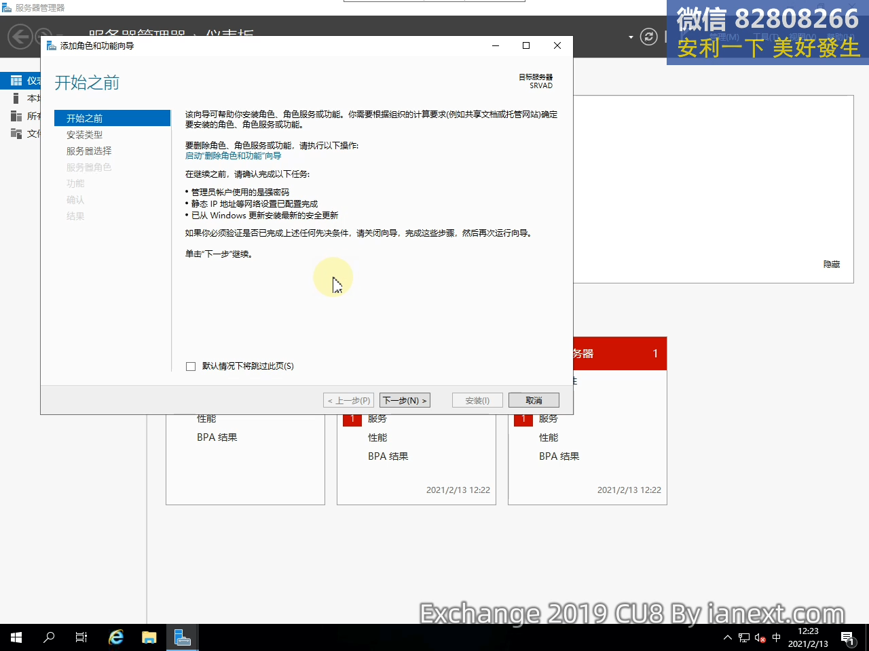Viewport: 869px width, 651px height.
Task: Click 取消 to cancel the wizard
Action: click(x=534, y=401)
